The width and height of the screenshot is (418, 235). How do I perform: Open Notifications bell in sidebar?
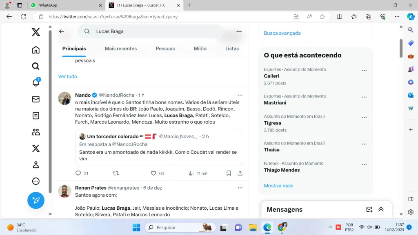click(x=36, y=83)
